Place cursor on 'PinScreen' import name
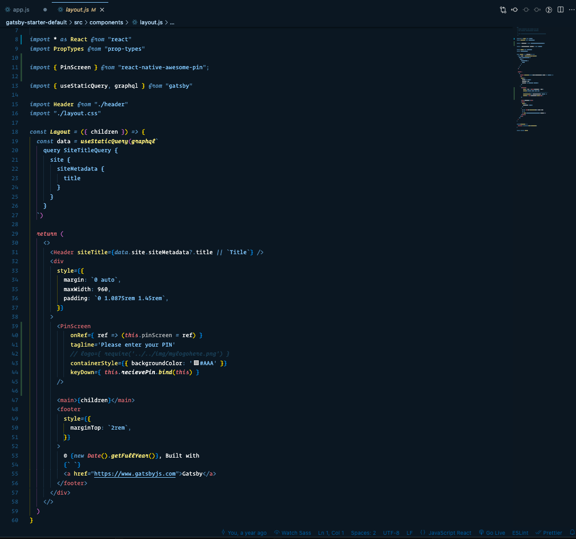 coord(76,67)
